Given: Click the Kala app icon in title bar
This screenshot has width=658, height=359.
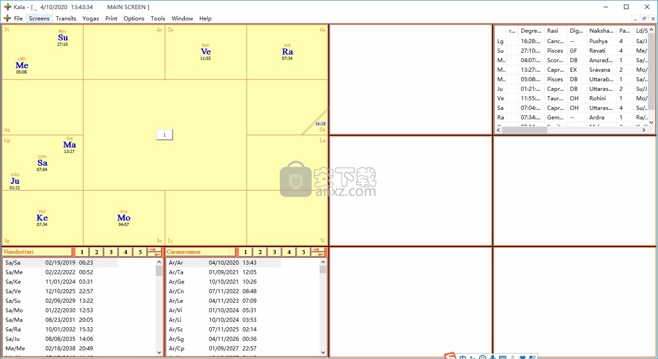Looking at the screenshot, I should click(x=7, y=7).
